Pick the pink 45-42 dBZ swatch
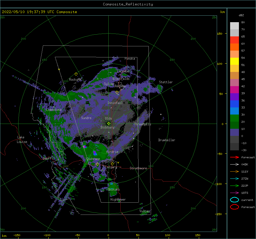 234,82
